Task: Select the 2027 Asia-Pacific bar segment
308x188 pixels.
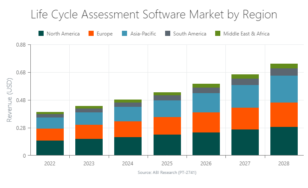Action: tap(245, 97)
